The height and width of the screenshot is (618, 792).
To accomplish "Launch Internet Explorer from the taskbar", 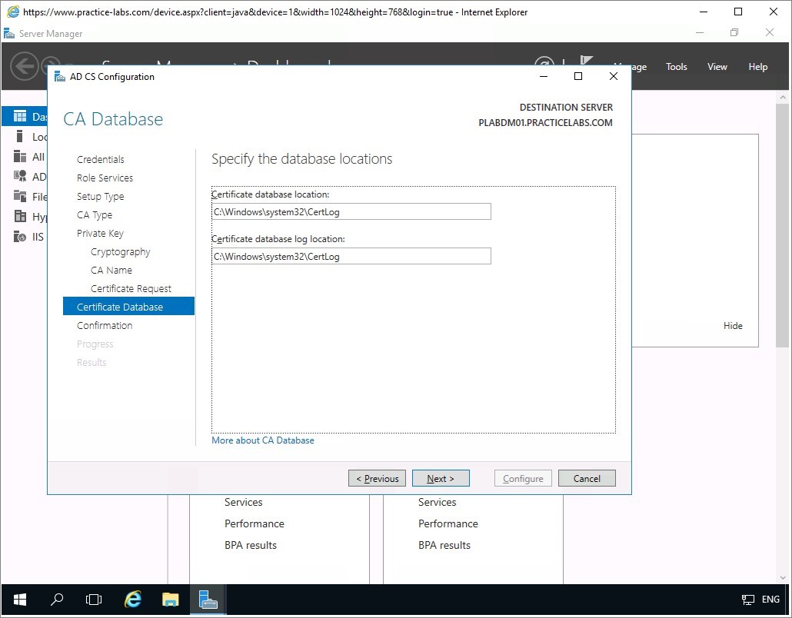I will tap(132, 600).
